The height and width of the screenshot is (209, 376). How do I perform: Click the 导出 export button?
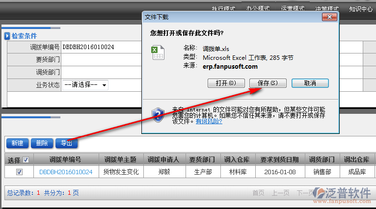(66, 143)
